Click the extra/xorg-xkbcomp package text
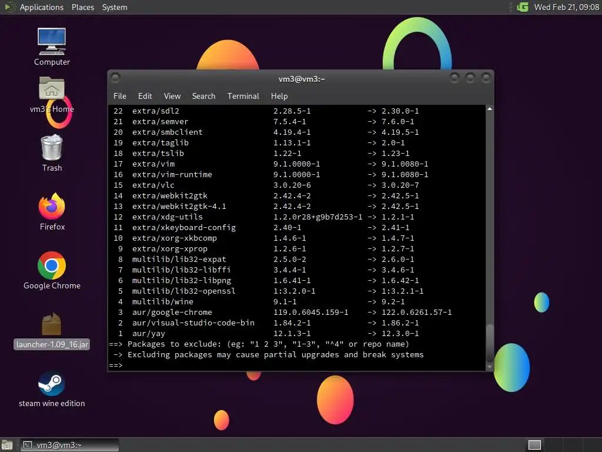Image resolution: width=602 pixels, height=452 pixels. tap(174, 238)
